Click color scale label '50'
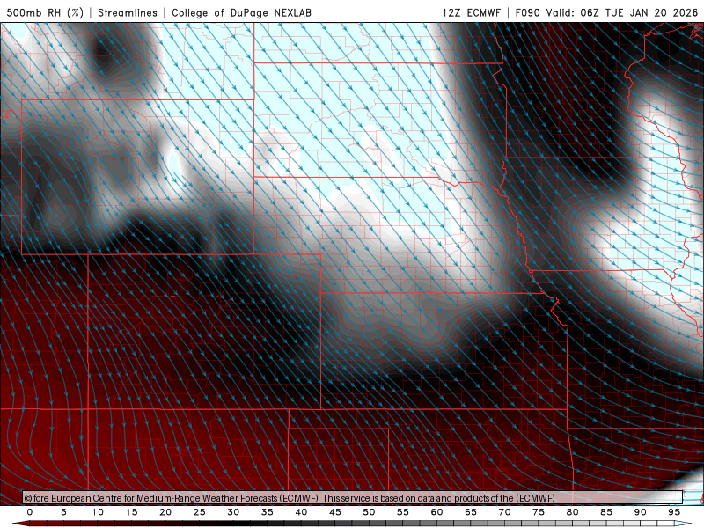704x528 pixels. (x=369, y=512)
